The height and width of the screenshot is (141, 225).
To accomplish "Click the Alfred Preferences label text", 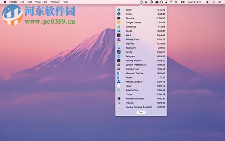I will 135,99.
